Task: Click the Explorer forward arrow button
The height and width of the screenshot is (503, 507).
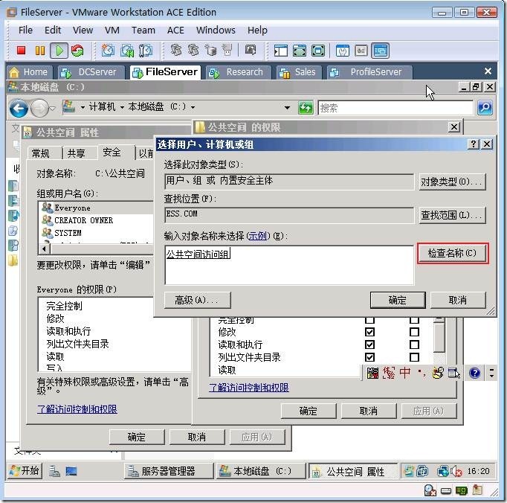Action: 39,108
